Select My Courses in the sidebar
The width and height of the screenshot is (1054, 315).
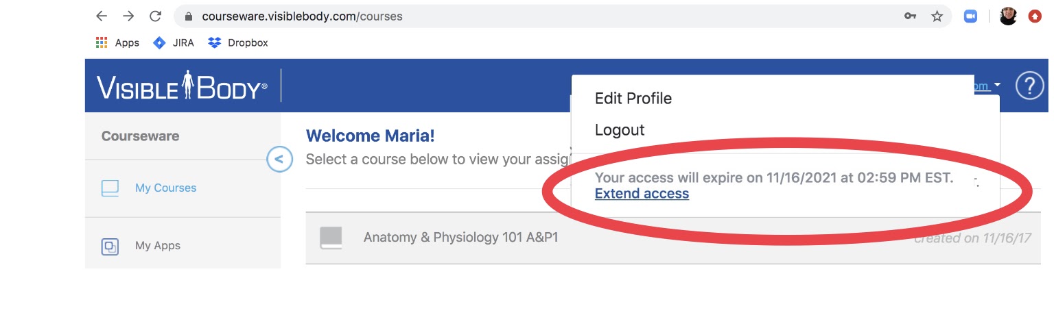click(x=165, y=188)
